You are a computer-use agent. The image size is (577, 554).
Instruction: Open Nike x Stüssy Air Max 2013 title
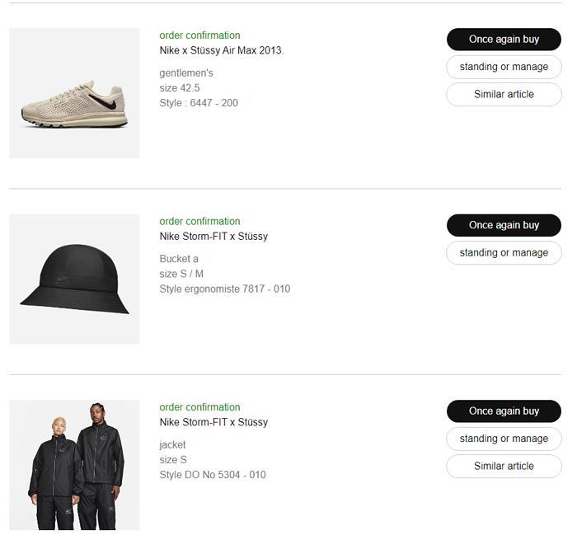[x=222, y=50]
